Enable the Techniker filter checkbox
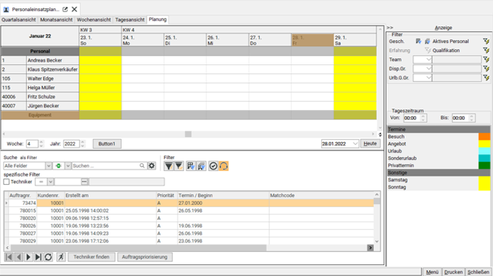The image size is (493, 276). (x=6, y=182)
